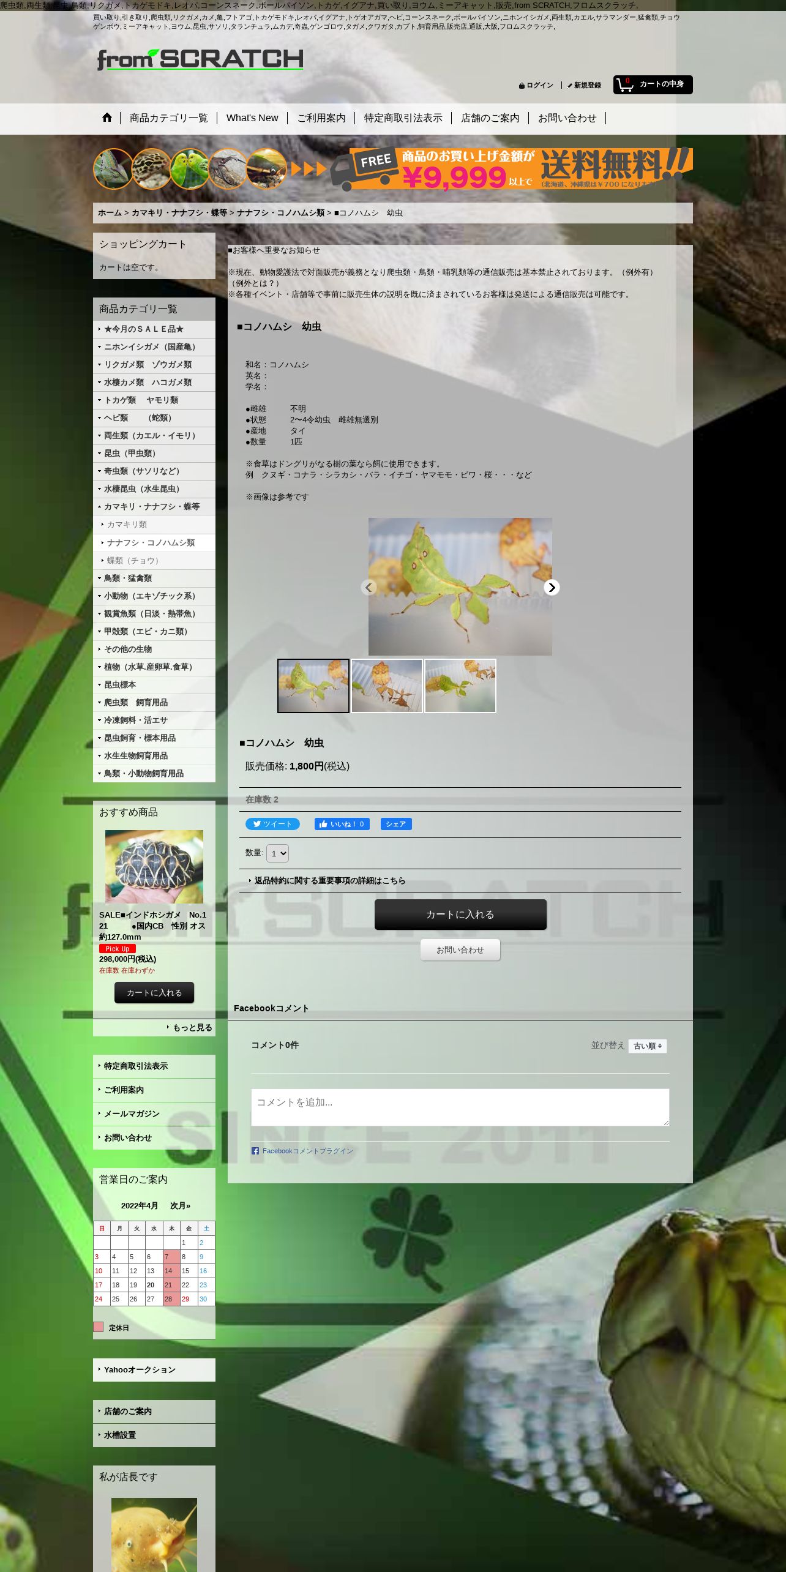Expand 水棲カメ類 ハコガメ類 category
This screenshot has width=786, height=1572.
pyautogui.click(x=154, y=383)
